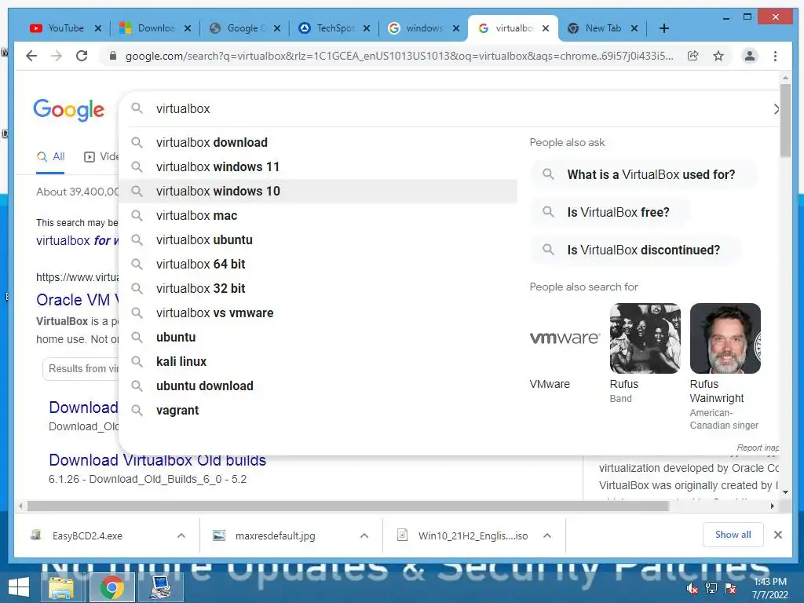Close the downloads bar
This screenshot has height=603, width=804.
click(x=778, y=535)
